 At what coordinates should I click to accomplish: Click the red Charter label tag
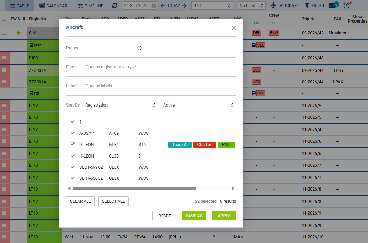(204, 145)
